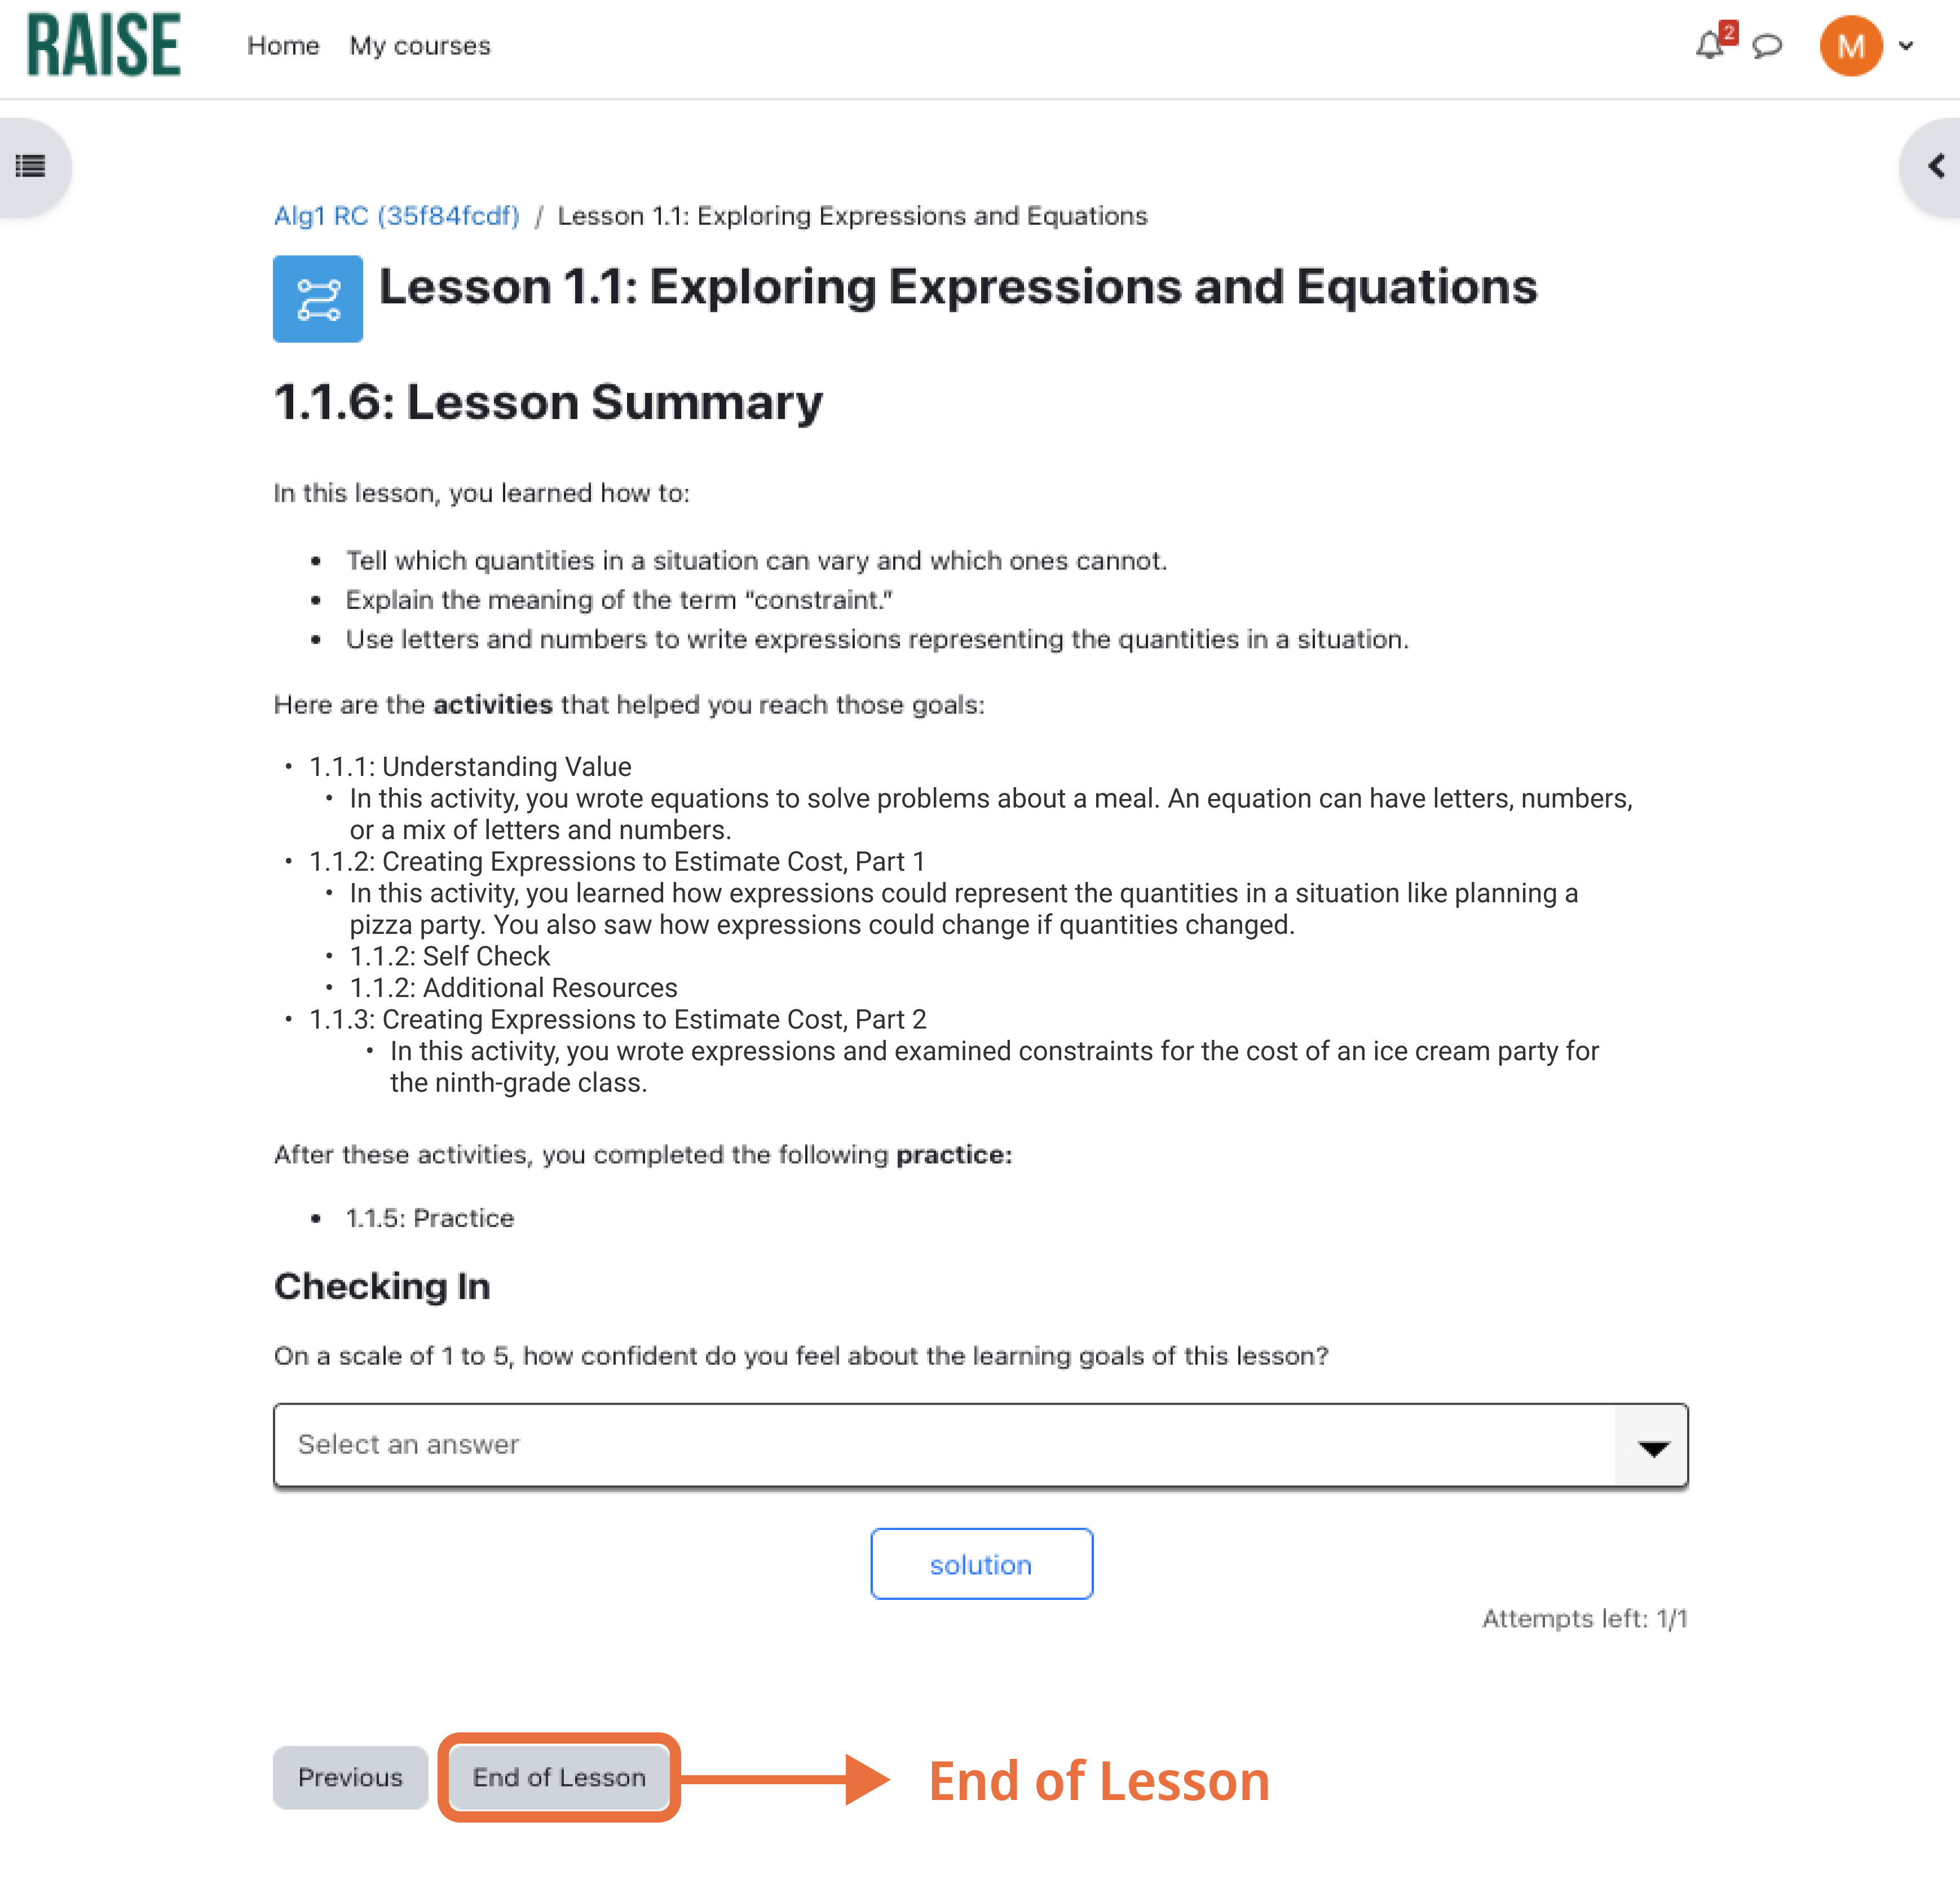Click the blue lesson activity icon

pyautogui.click(x=317, y=299)
